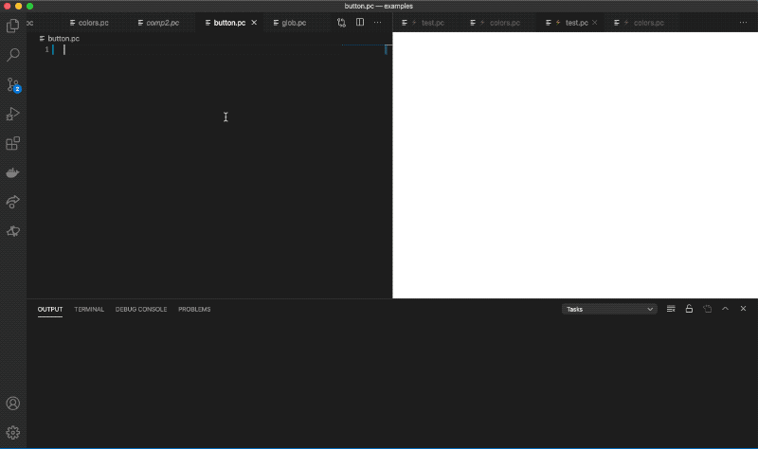Open the Source Control view
Screen dimensions: 758x449
[13, 84]
